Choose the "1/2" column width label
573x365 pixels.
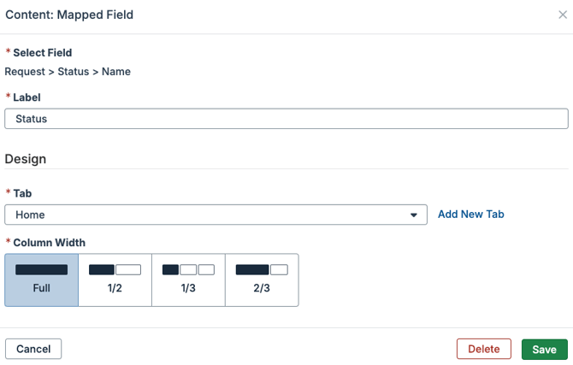(115, 288)
